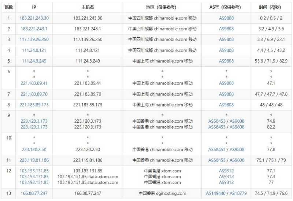Select the time value 0.2 / 0.5 / 2
Viewport: 293px width, 201px height.
271,18
